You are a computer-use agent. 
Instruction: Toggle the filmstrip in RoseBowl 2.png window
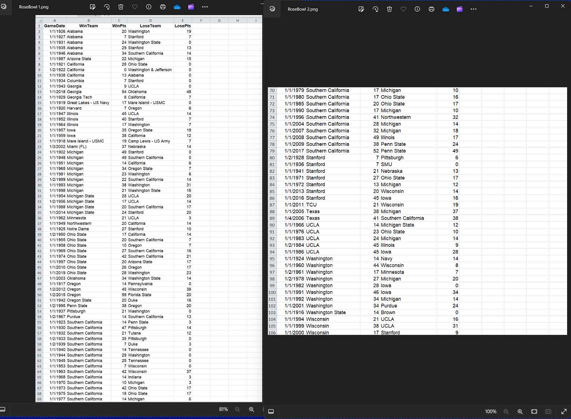271,412
